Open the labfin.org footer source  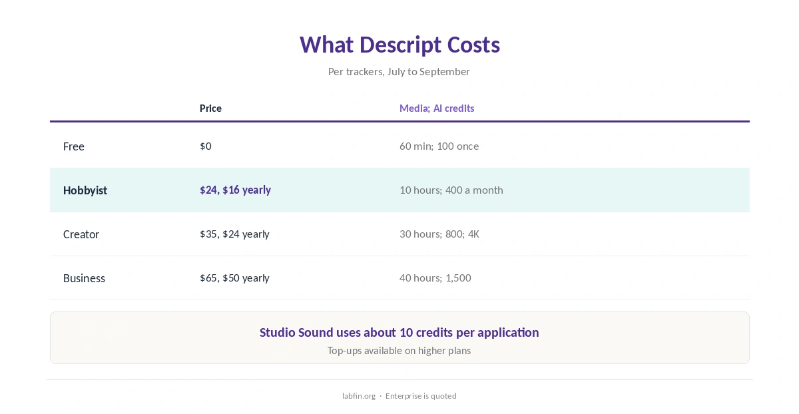click(359, 395)
